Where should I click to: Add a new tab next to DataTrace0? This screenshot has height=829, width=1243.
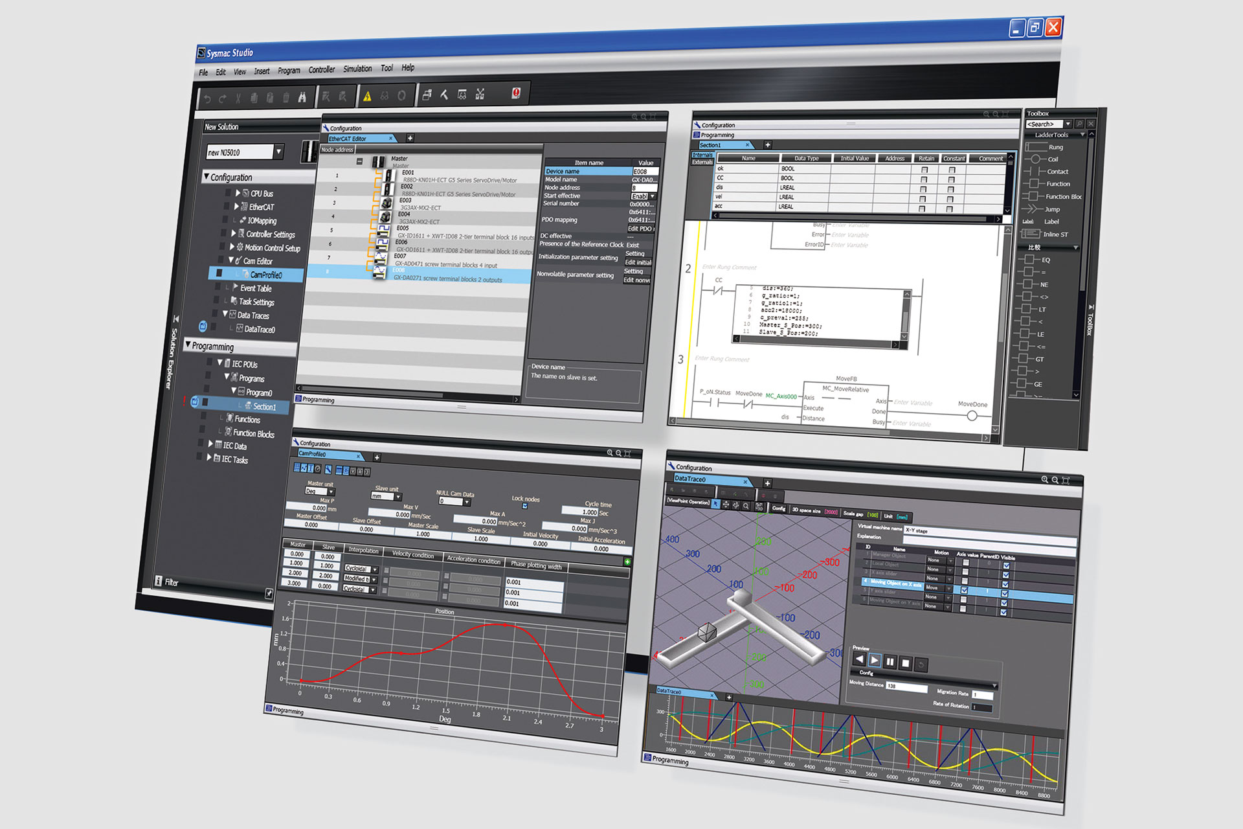click(767, 483)
